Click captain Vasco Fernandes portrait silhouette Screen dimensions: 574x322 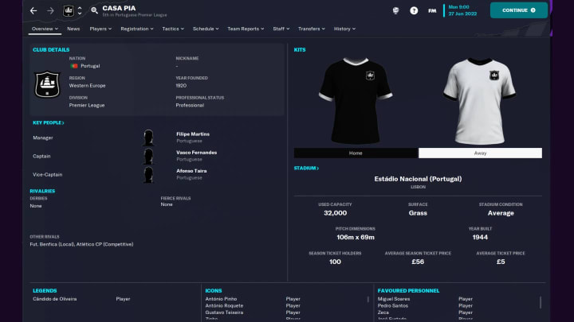[148, 156]
